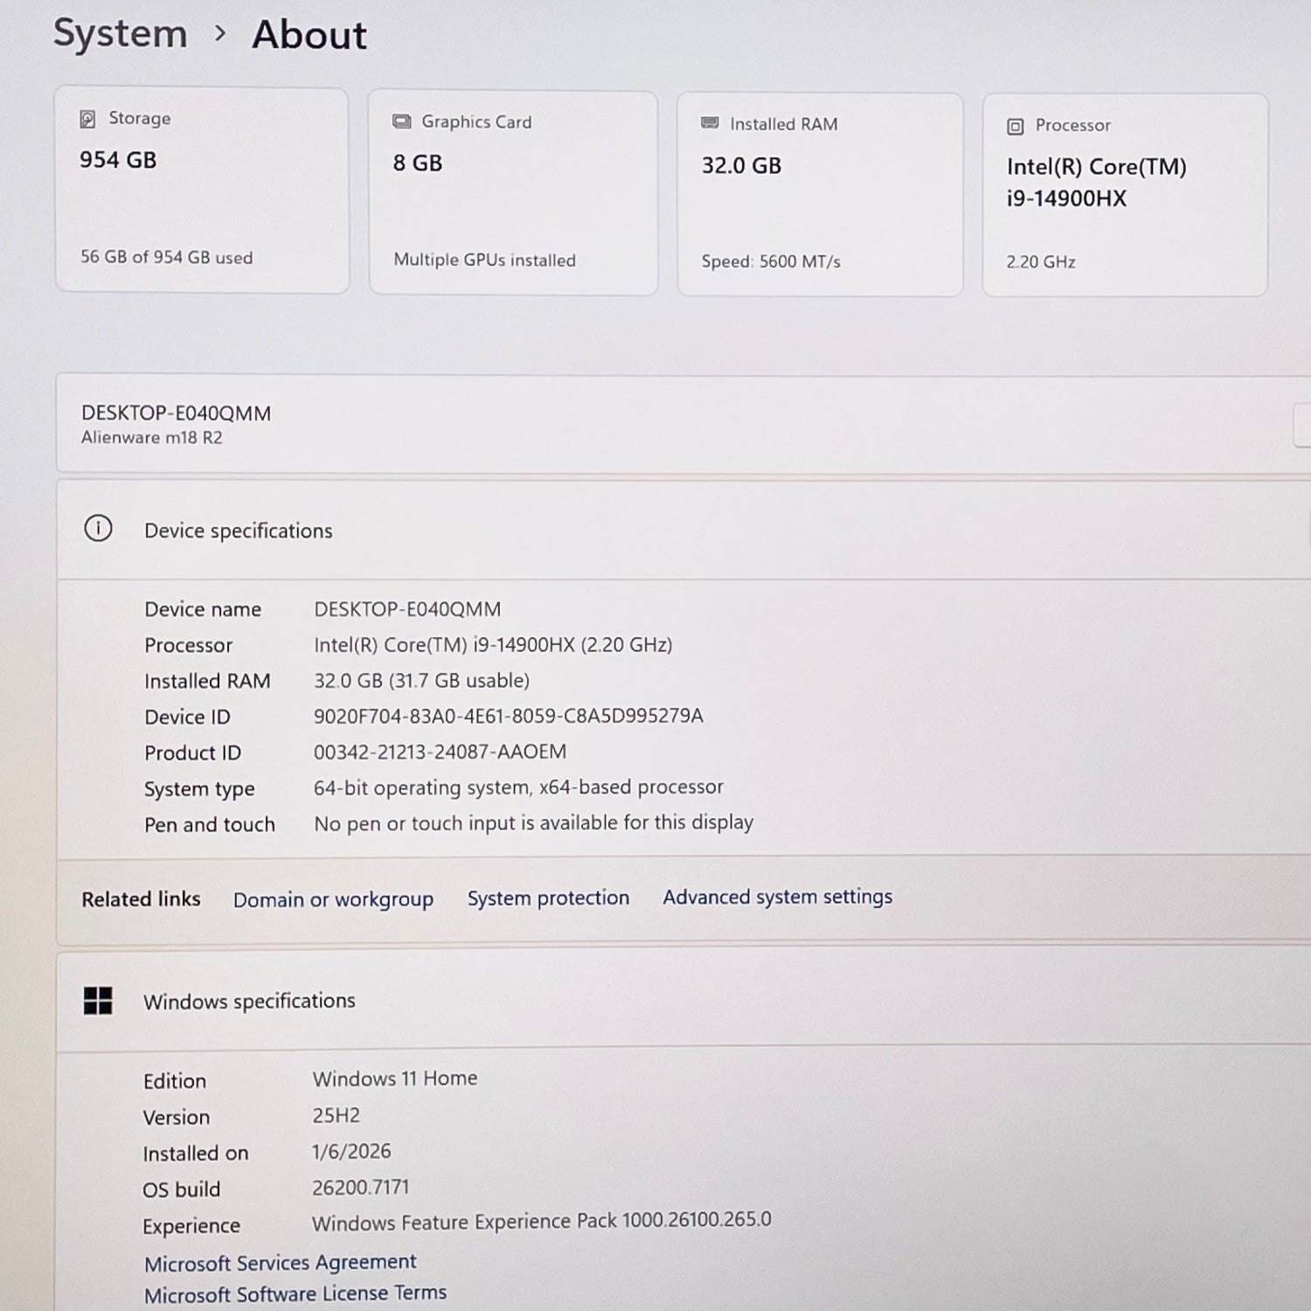
Task: Click the Processor chip icon
Action: click(x=1015, y=127)
